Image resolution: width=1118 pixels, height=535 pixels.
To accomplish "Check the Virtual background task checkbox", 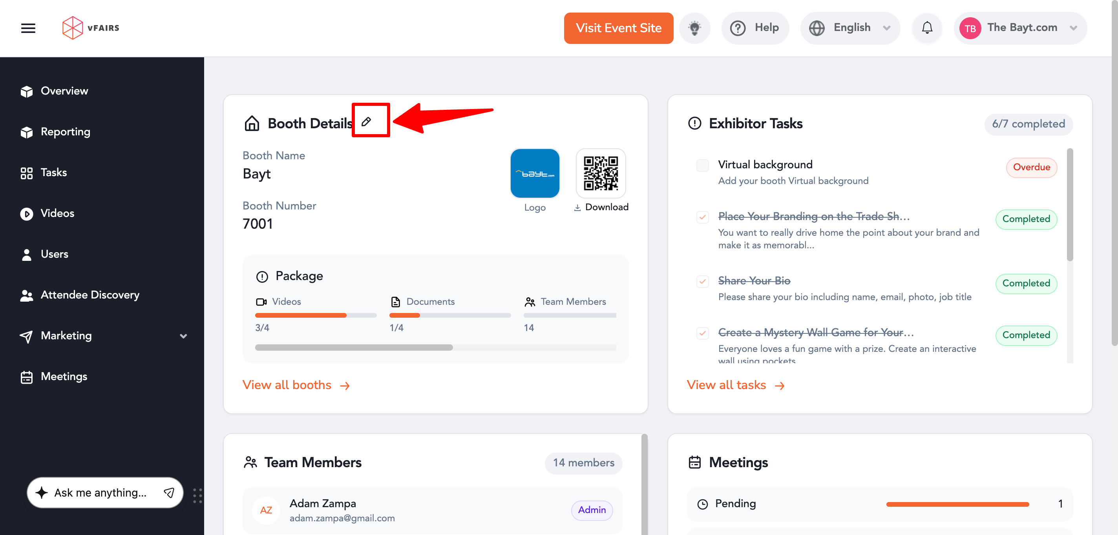I will point(702,165).
